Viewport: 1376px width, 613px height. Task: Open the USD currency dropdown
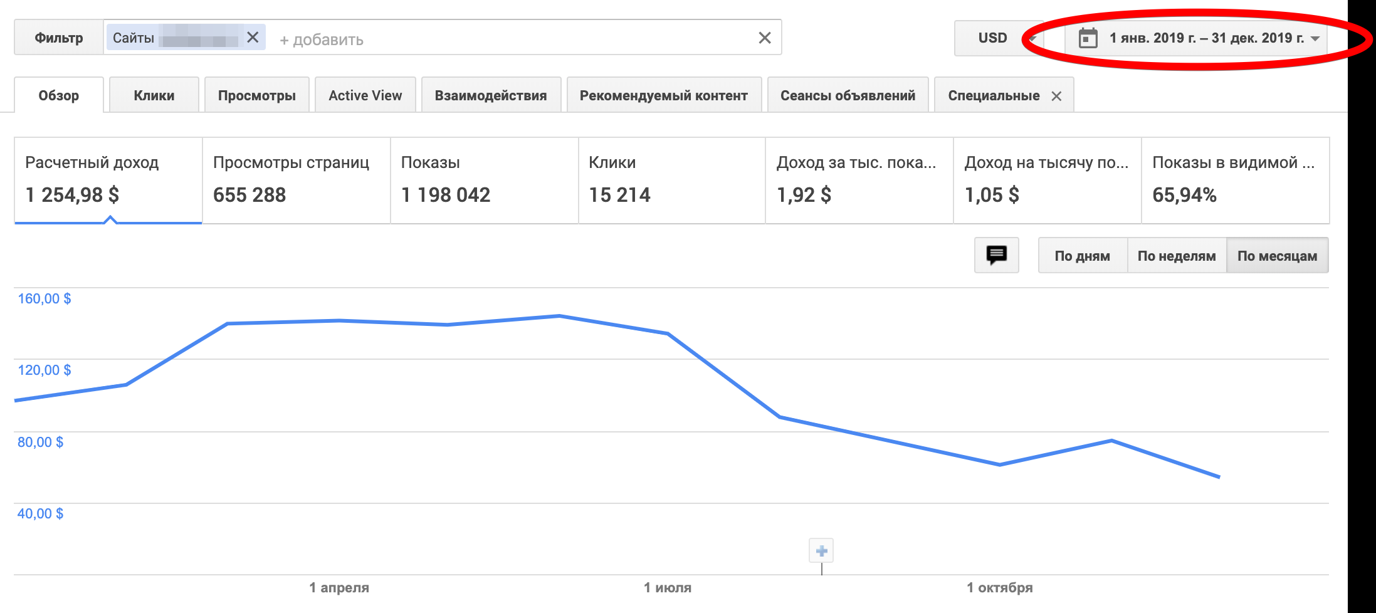coord(997,38)
